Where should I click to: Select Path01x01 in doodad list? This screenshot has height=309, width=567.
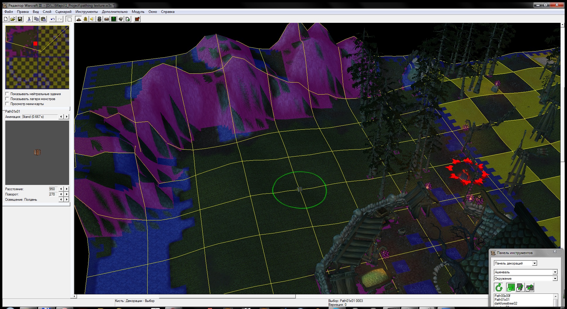(x=502, y=300)
